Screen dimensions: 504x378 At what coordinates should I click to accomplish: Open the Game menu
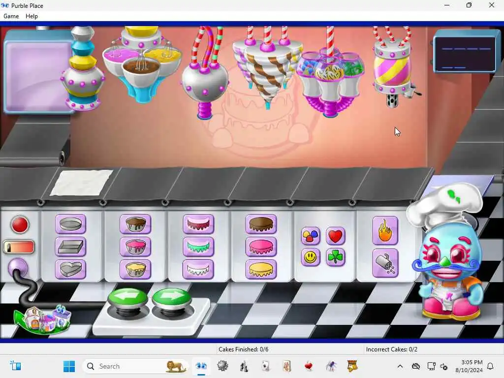[x=11, y=16]
